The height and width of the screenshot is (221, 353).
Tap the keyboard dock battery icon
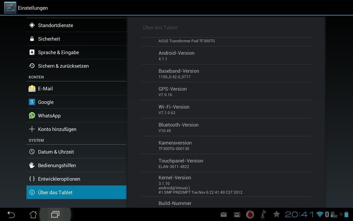pyautogui.click(x=334, y=214)
